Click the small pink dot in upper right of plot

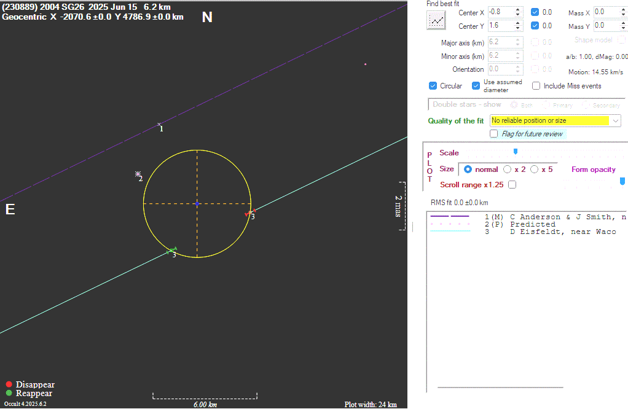click(x=365, y=64)
